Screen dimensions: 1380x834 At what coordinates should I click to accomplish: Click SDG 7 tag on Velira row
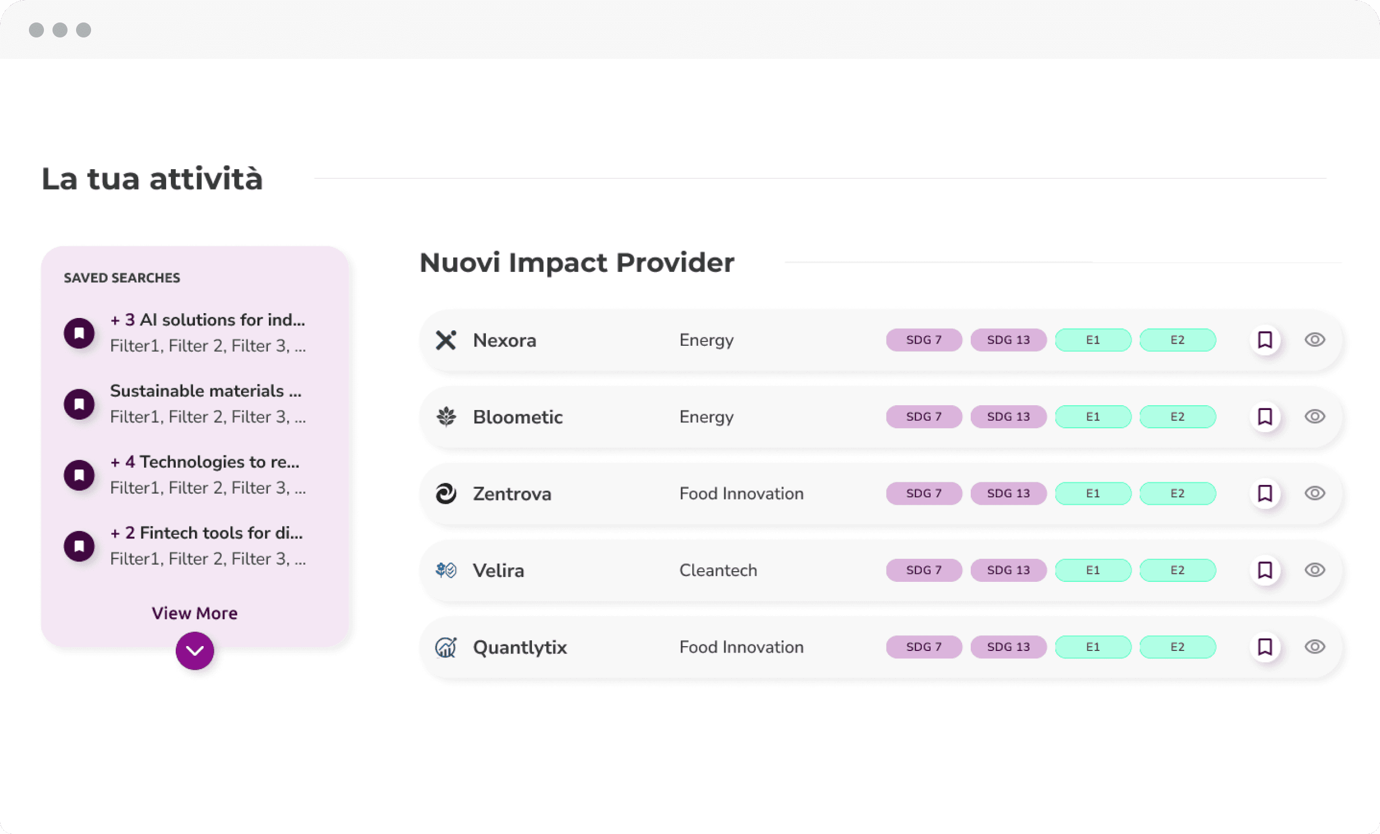(x=924, y=570)
